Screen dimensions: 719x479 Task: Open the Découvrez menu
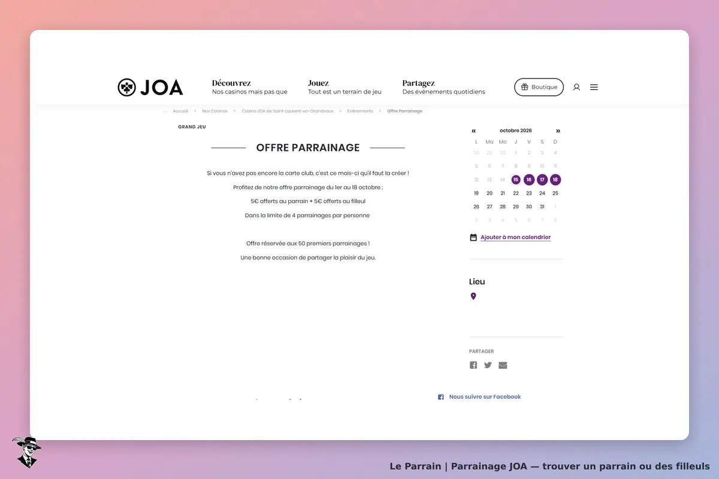coord(250,87)
